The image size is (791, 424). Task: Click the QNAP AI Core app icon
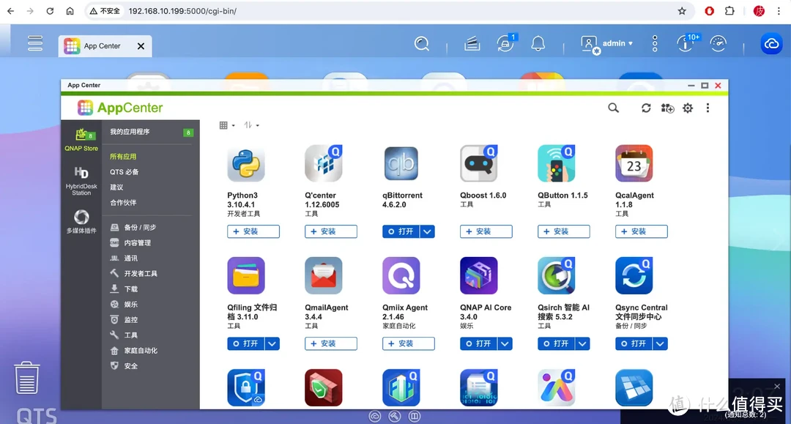click(x=479, y=275)
